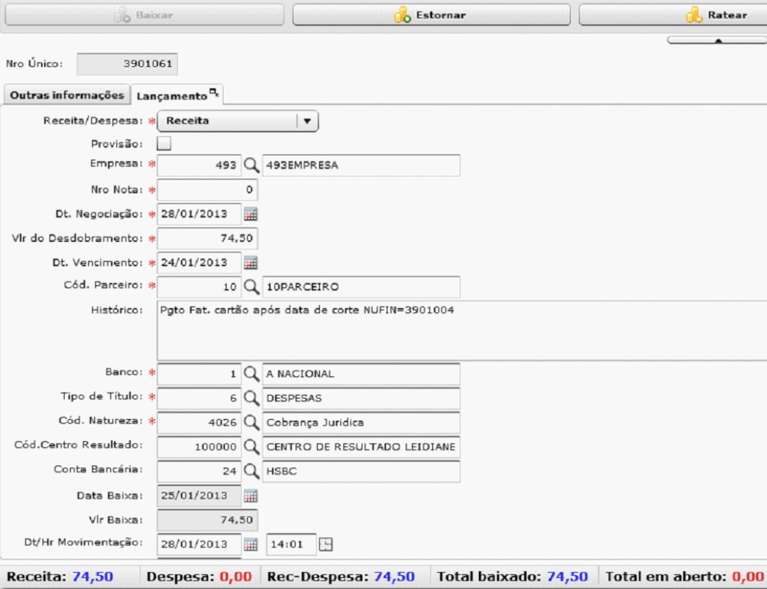Open Cód. Natureza search magnifier
The height and width of the screenshot is (589, 767).
pos(251,422)
